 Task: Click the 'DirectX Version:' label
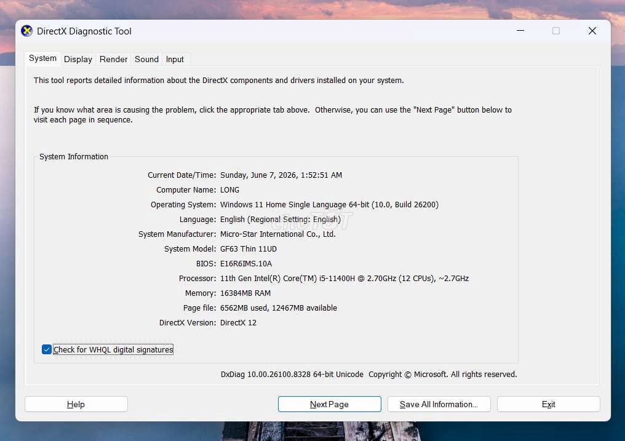point(188,323)
